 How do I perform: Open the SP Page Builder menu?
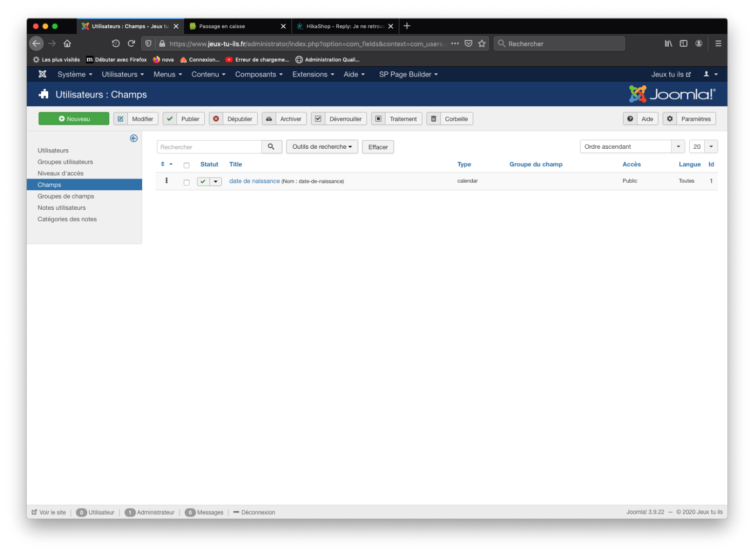pyautogui.click(x=409, y=74)
